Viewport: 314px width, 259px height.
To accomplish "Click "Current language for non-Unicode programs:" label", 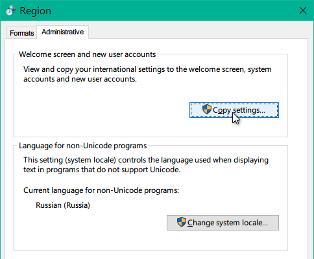I will point(101,190).
